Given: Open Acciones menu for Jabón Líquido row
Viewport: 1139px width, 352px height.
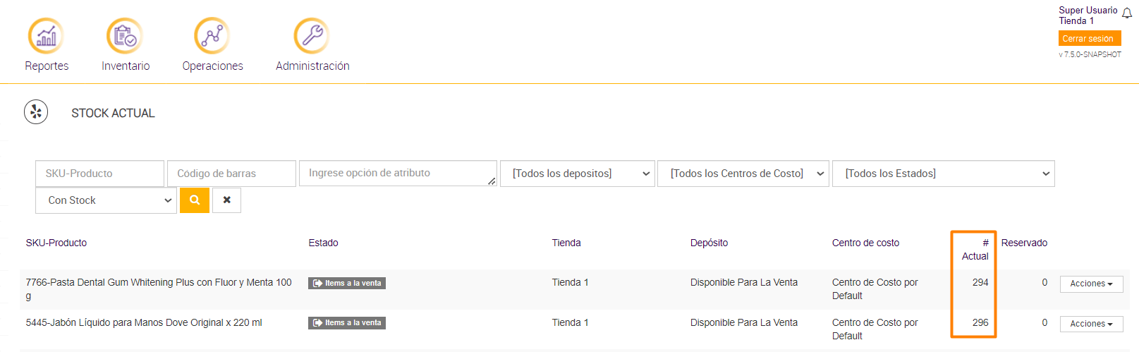Looking at the screenshot, I should pyautogui.click(x=1091, y=324).
